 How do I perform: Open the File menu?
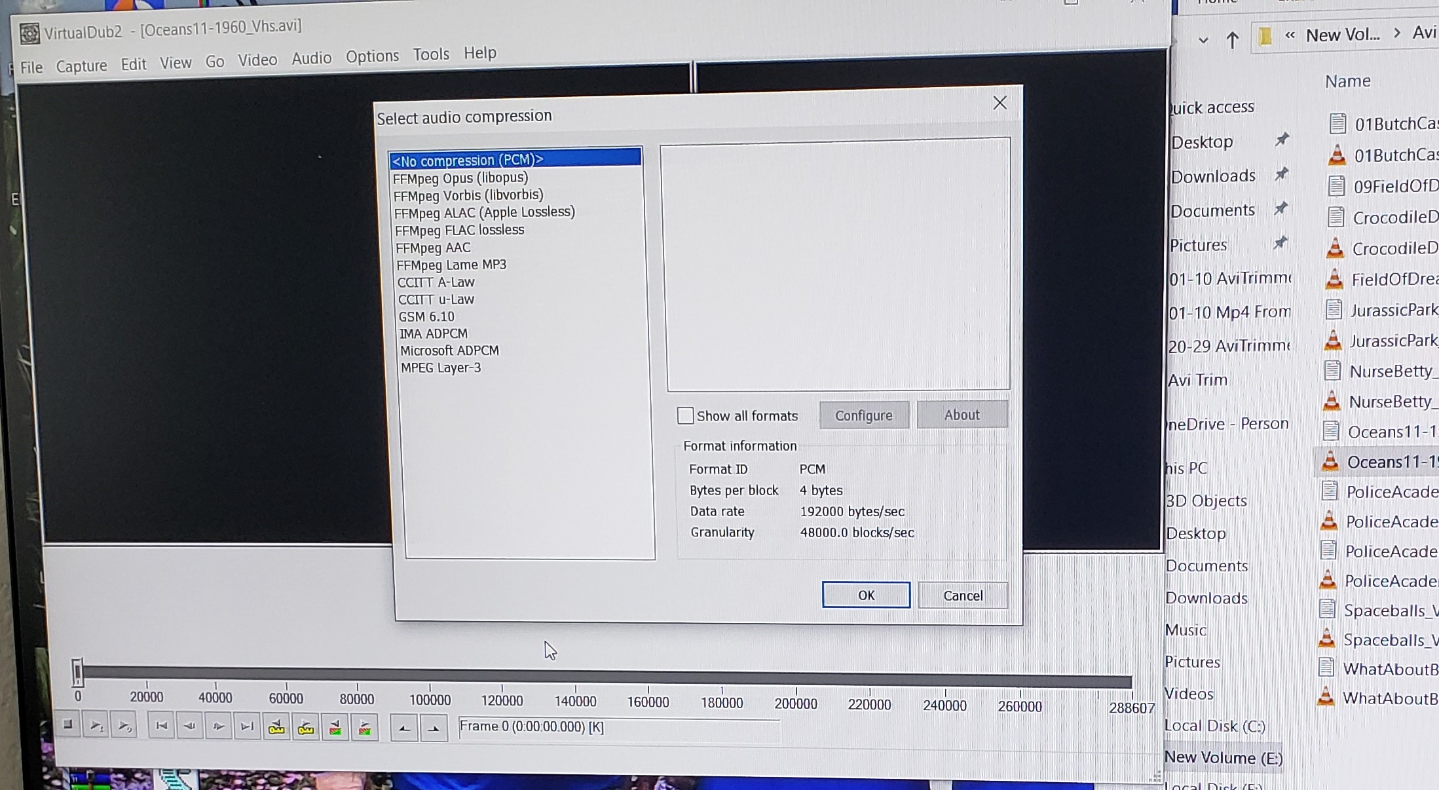tap(31, 67)
